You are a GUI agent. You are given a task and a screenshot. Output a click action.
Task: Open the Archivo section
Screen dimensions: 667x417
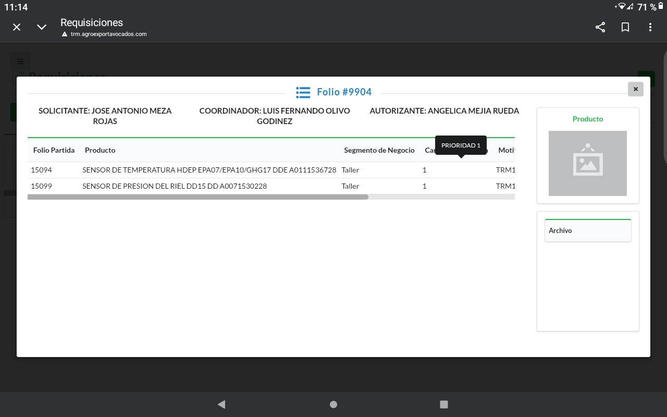(x=587, y=230)
